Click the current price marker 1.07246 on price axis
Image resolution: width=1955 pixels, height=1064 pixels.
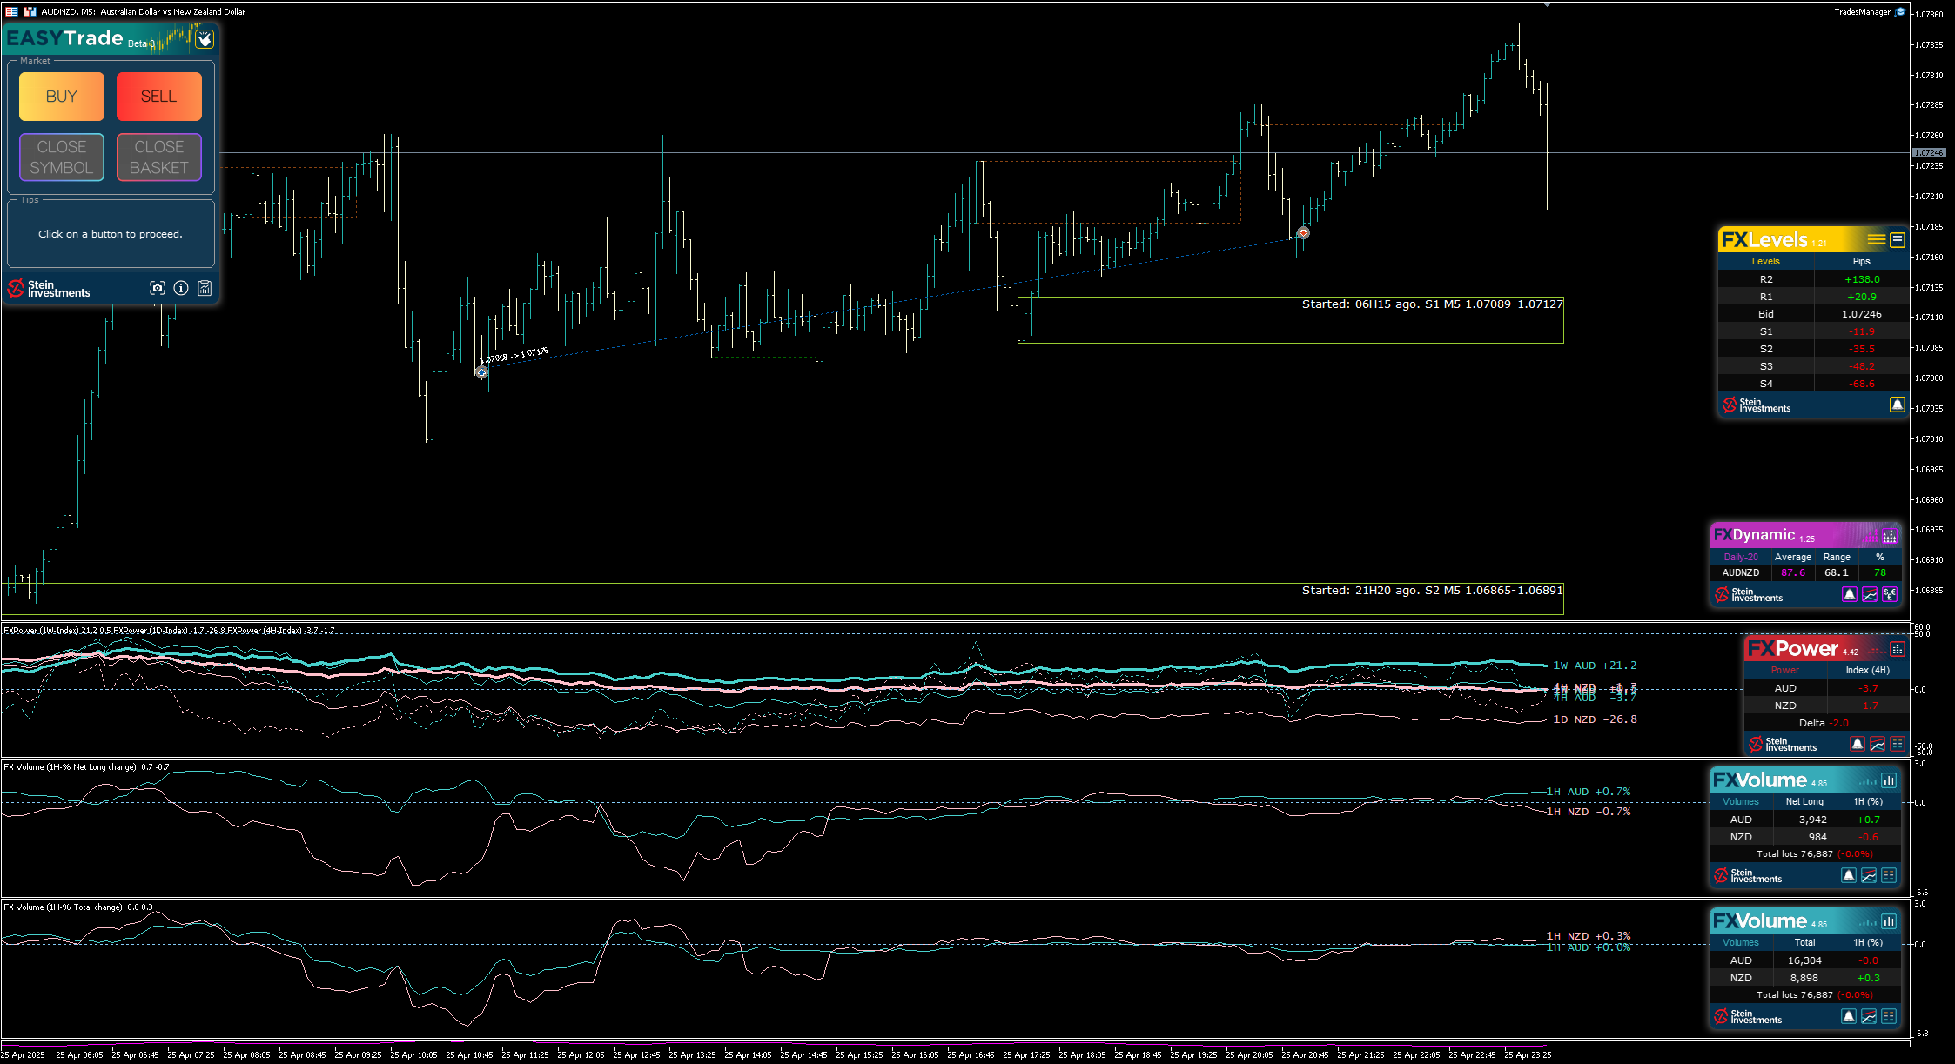(x=1928, y=153)
